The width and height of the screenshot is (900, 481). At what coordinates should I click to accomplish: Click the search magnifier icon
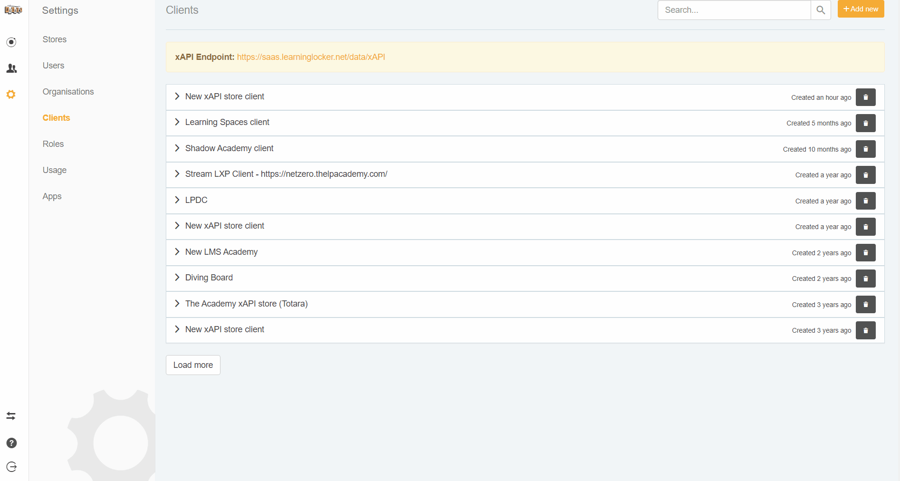coord(821,10)
